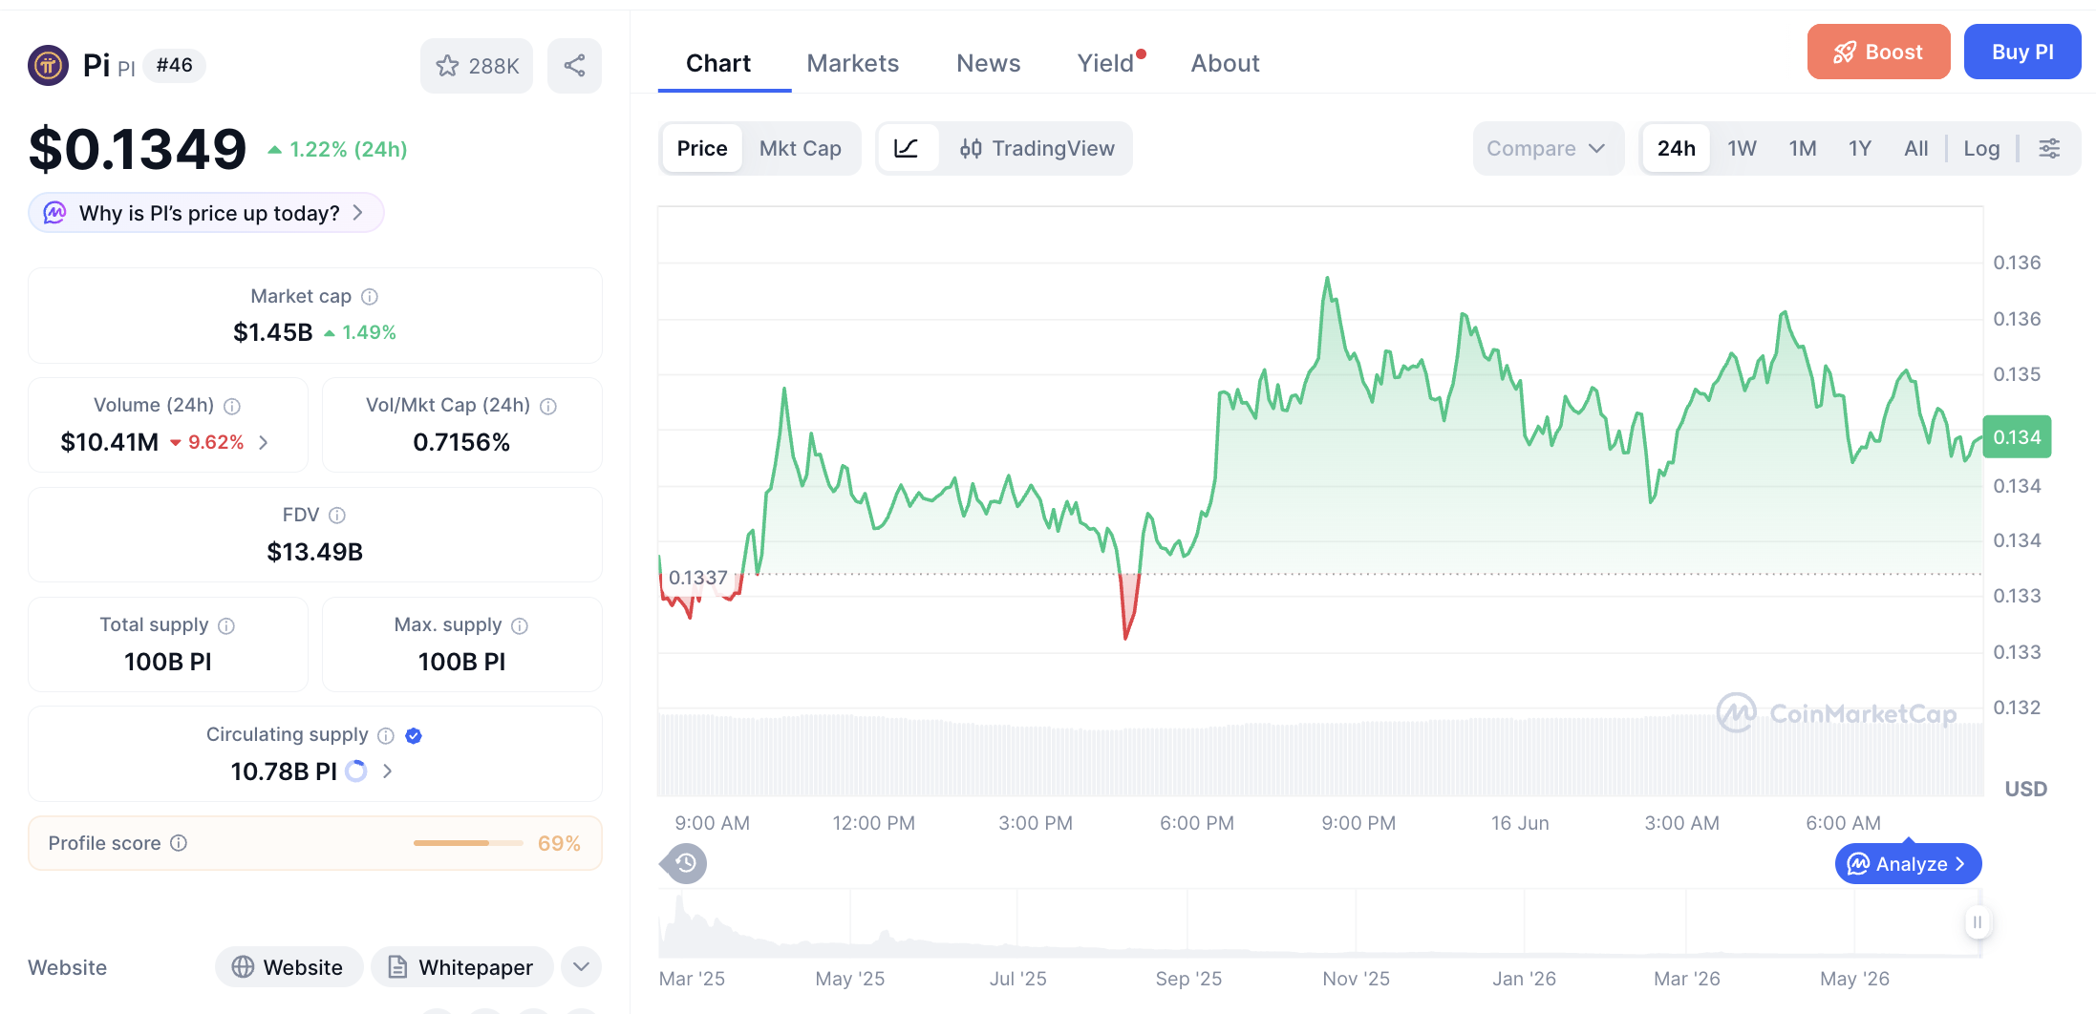Open 'Why is PI's price up today?'
Viewport: 2096px width, 1014px height.
[206, 213]
